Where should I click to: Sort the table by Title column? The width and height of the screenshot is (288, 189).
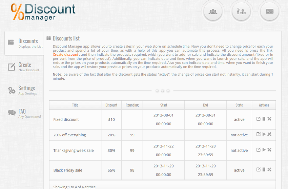pos(75,105)
